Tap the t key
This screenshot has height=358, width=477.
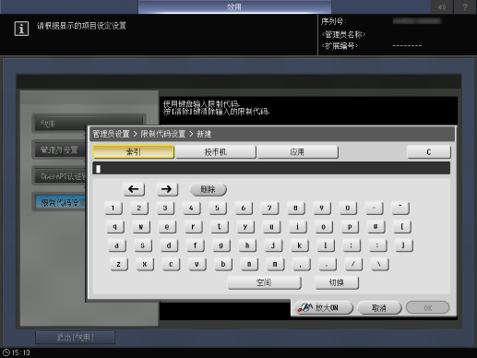tap(220, 227)
